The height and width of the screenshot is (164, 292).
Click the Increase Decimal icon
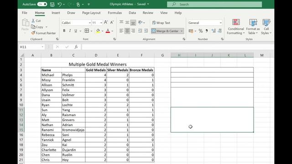(214, 31)
